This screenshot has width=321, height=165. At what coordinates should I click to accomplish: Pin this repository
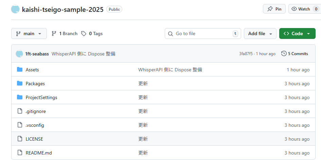(274, 9)
